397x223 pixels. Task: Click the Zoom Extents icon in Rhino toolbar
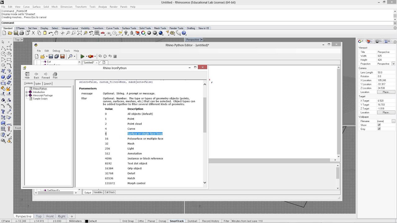(x=79, y=33)
